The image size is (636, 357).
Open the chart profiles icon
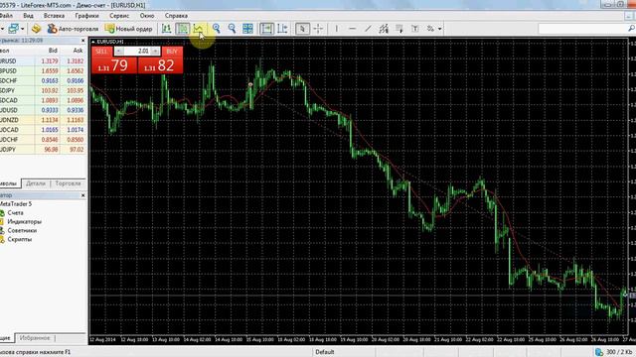coord(13,29)
